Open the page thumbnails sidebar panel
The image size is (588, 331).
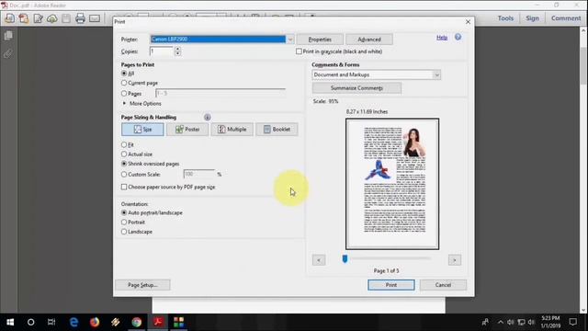click(8, 36)
